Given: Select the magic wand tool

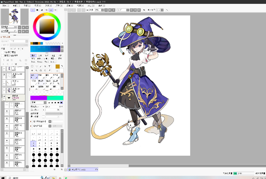Looking at the screenshot, I should click(41, 66).
